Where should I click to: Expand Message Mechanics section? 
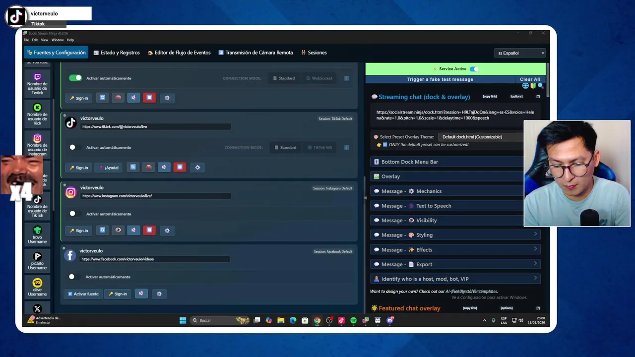(447, 191)
